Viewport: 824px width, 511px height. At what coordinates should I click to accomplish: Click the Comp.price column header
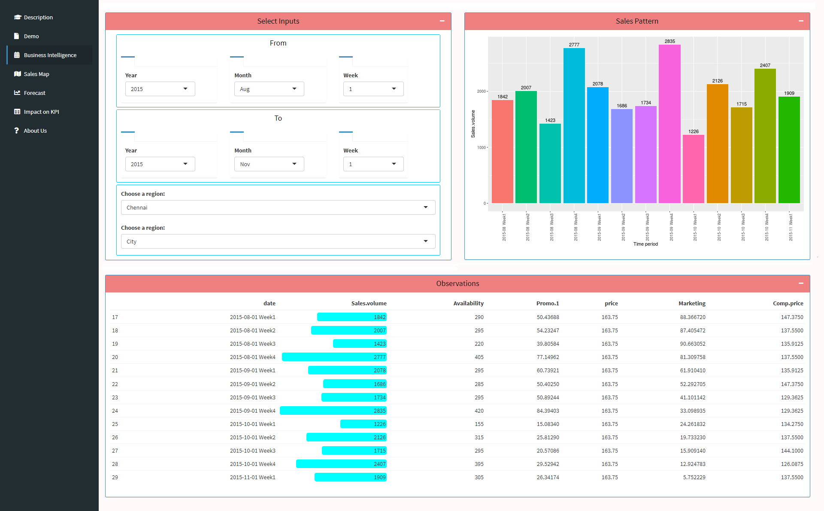(788, 303)
